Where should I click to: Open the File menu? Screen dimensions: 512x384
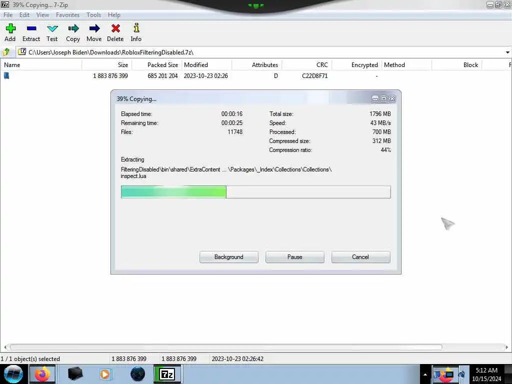8,14
